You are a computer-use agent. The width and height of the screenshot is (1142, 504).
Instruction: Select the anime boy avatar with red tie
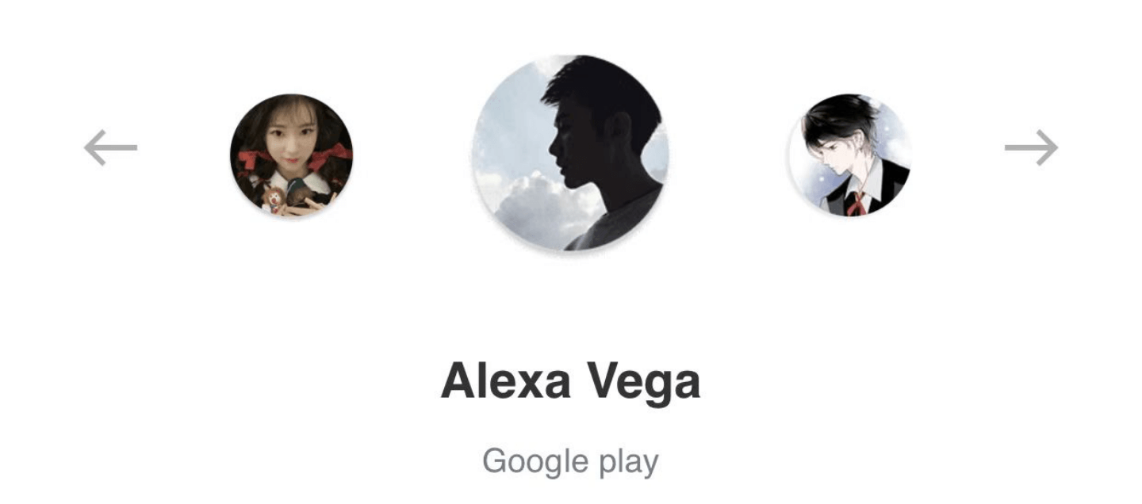[850, 155]
